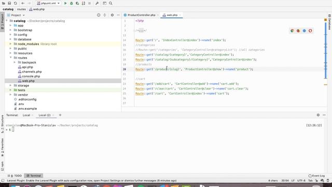The image size is (332, 187).
Task: Close the web.php editor tab
Action: point(180,15)
